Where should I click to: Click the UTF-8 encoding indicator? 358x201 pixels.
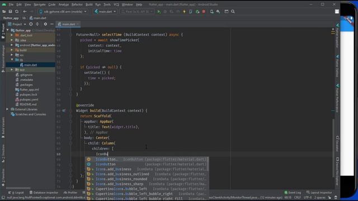(x=308, y=198)
